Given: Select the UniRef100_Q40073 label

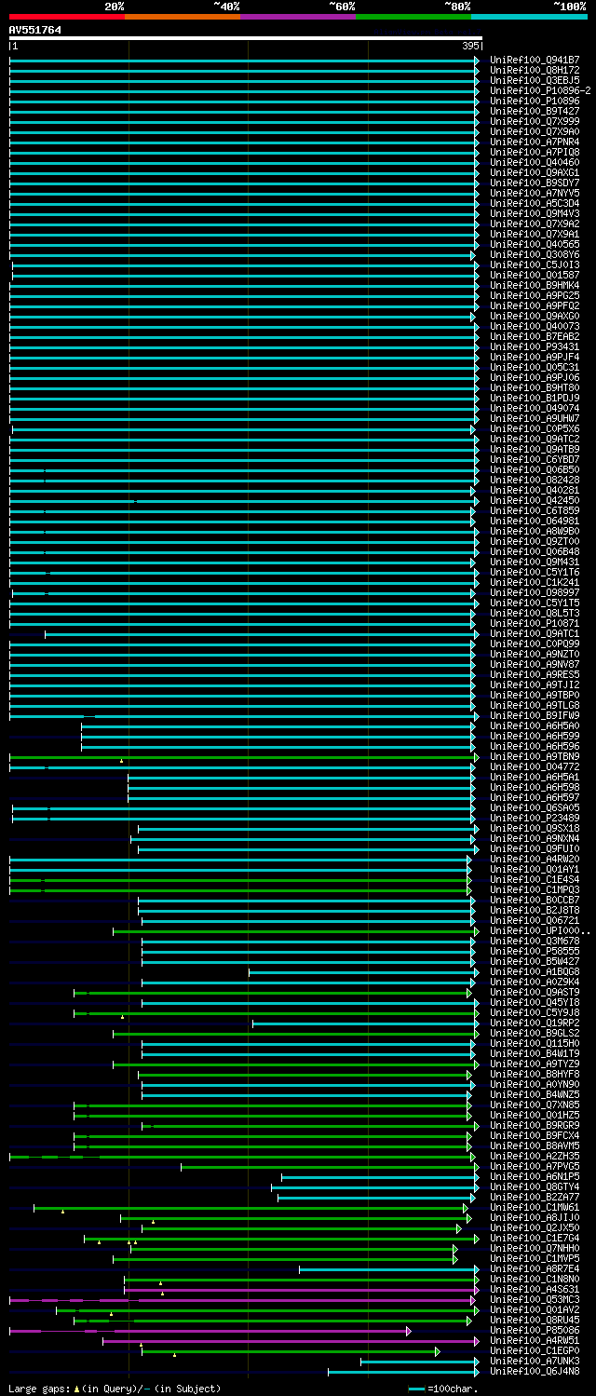Looking at the screenshot, I should (x=535, y=326).
